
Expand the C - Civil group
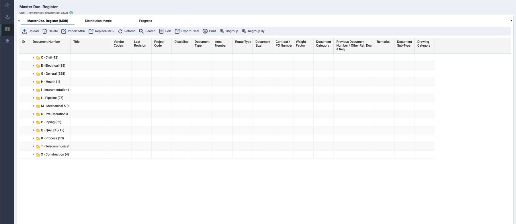33,58
